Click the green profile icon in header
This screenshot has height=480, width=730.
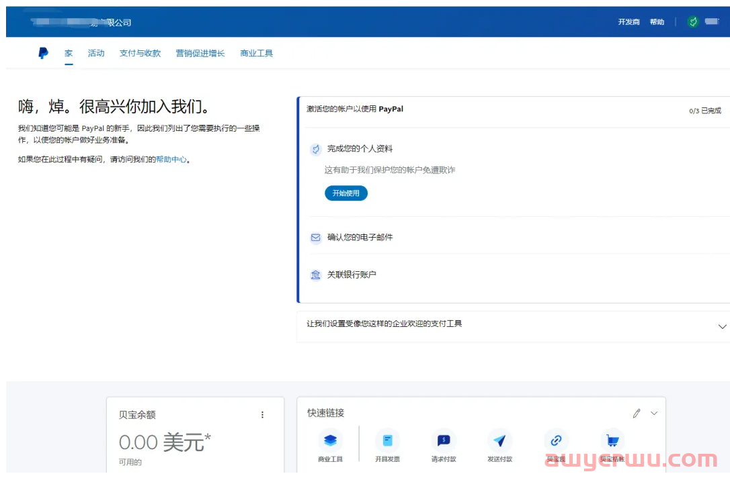tap(693, 21)
